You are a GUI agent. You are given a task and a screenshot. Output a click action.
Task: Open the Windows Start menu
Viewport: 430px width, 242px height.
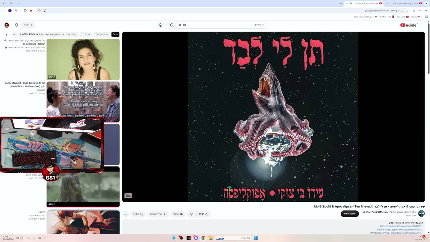coord(256,238)
